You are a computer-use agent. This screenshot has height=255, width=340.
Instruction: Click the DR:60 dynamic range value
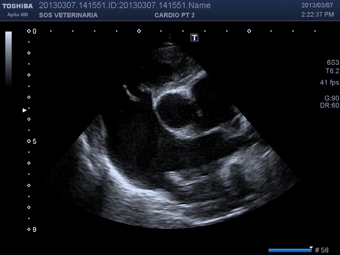point(329,106)
